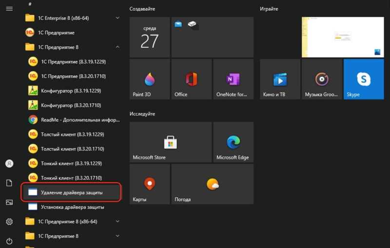
Task: Run Удаление драйвера защиты
Action: pos(72,192)
